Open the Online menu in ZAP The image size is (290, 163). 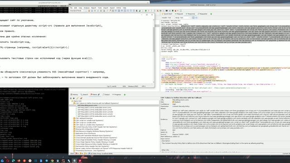(x=119, y=8)
